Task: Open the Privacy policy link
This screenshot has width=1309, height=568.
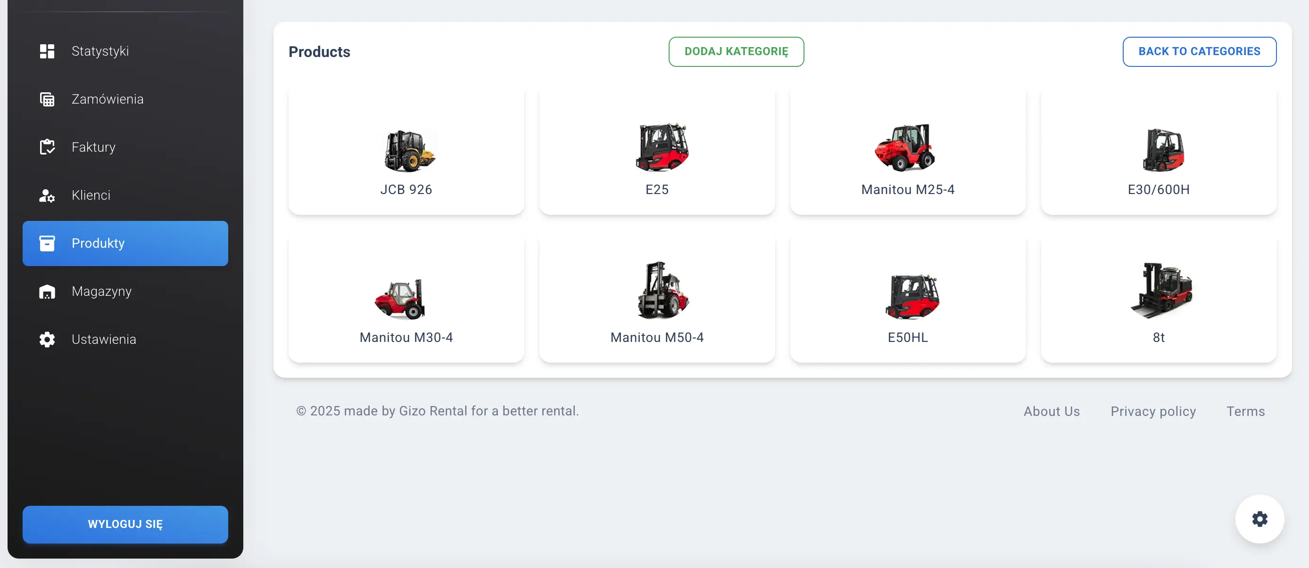Action: tap(1153, 411)
